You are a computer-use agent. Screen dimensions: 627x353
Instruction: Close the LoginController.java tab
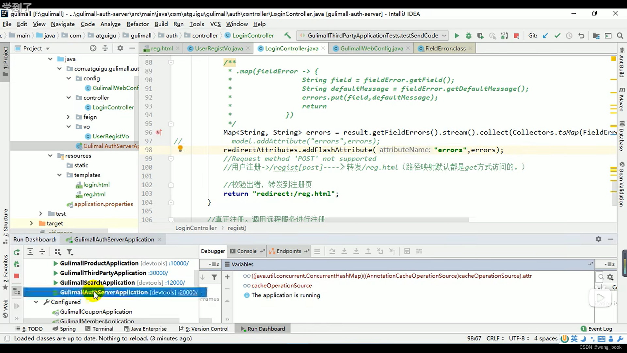(323, 48)
